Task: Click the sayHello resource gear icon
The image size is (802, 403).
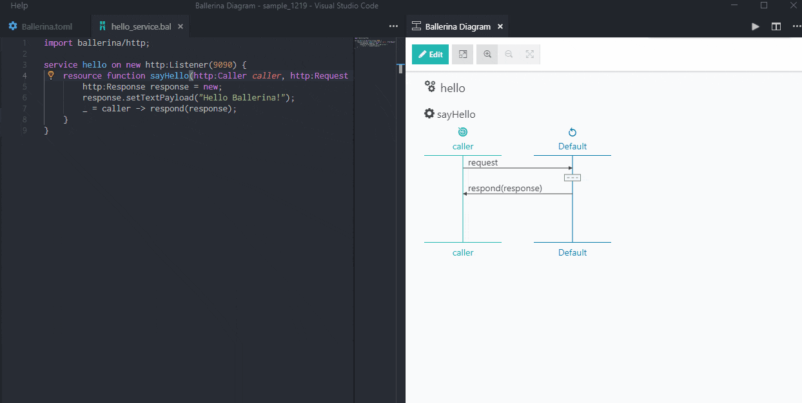Action: tap(429, 113)
